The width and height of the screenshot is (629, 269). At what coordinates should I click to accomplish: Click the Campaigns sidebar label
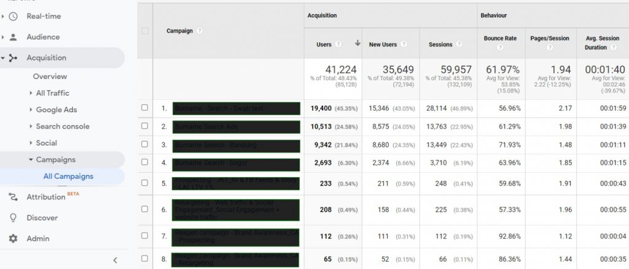[x=56, y=160]
